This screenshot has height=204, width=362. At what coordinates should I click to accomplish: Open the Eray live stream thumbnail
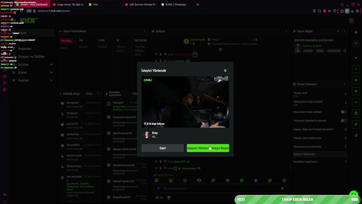click(185, 102)
